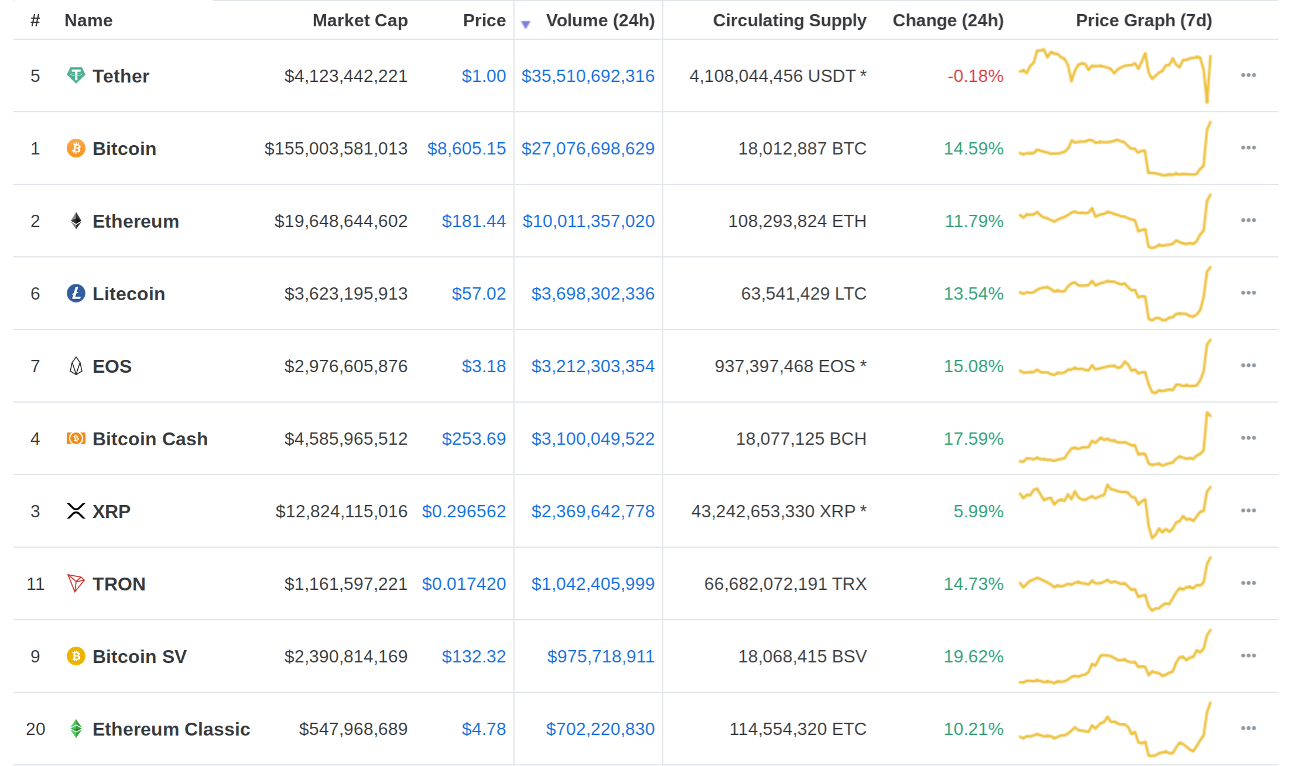Select Tether change value -0.18%
This screenshot has height=766, width=1304.
point(976,76)
